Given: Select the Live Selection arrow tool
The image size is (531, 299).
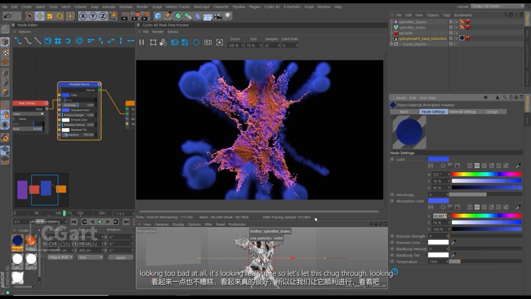Looking at the screenshot, I should pyautogui.click(x=30, y=16).
